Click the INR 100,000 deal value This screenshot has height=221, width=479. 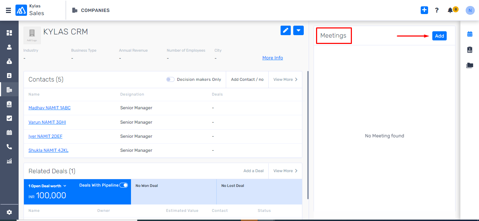coord(47,196)
